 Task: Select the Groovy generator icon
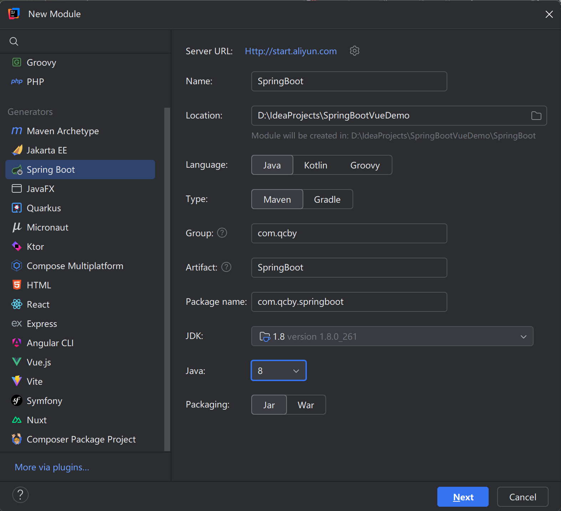(17, 62)
